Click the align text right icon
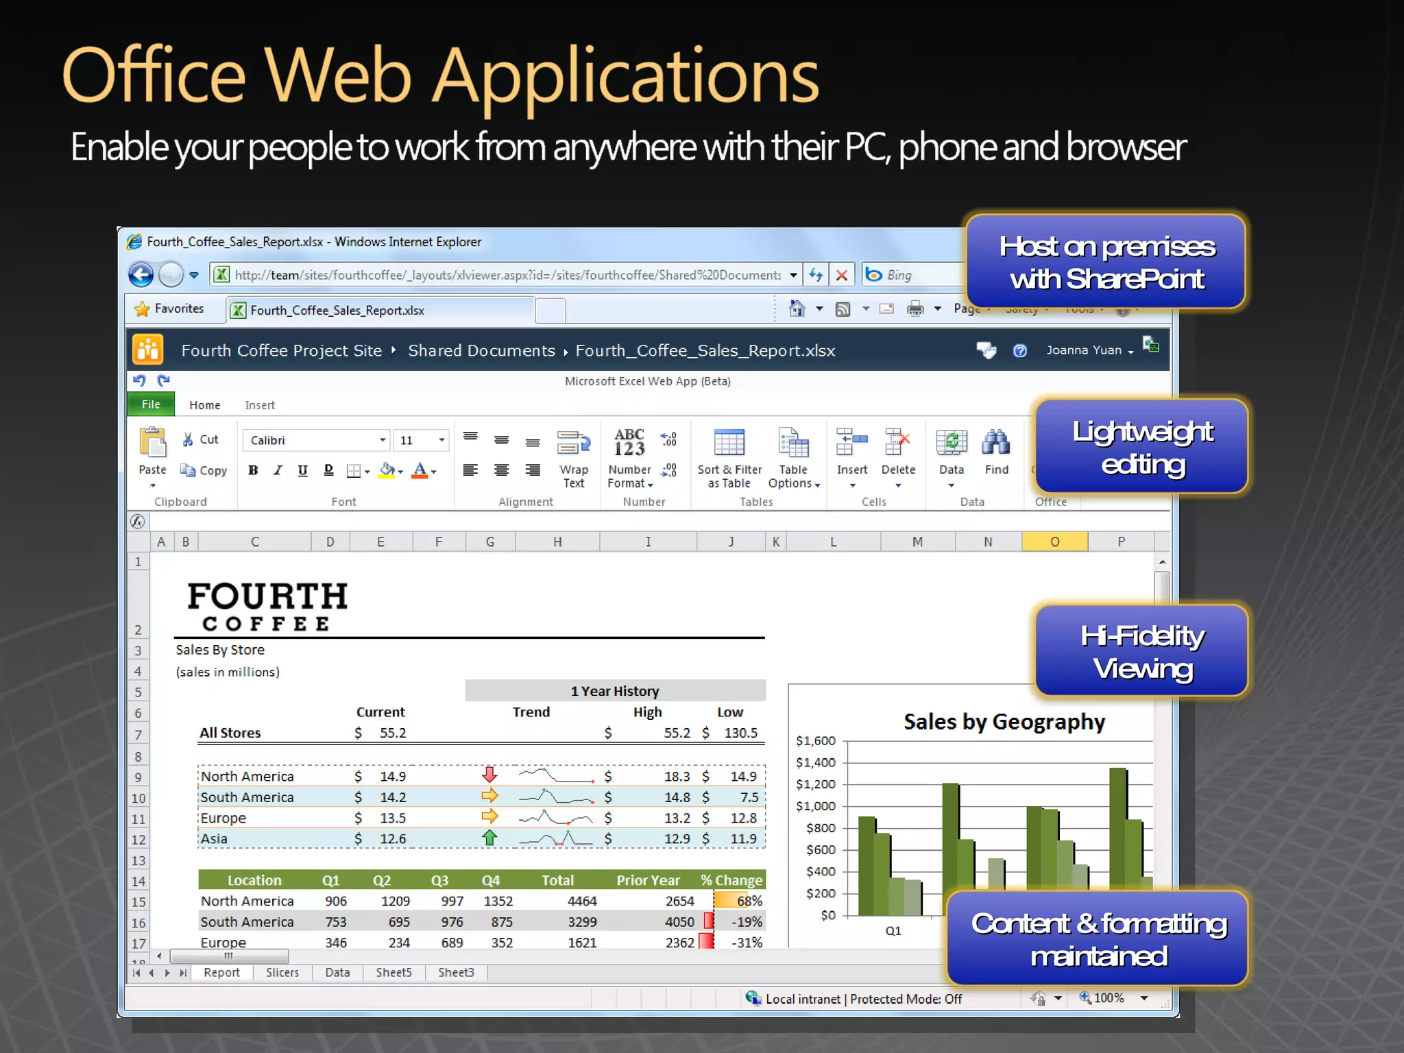Viewport: 1404px width, 1053px height. (533, 470)
